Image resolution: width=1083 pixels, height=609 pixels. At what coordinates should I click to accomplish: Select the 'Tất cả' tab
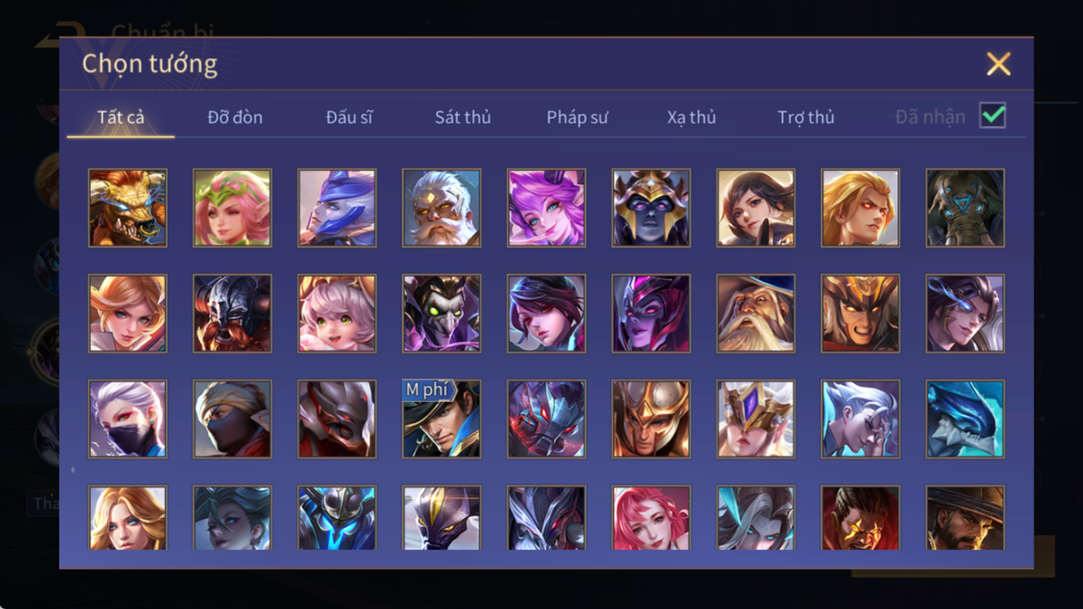[121, 117]
